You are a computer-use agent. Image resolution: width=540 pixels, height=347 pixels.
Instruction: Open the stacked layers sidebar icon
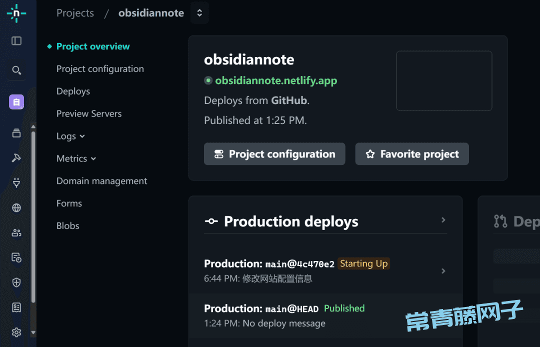point(16,133)
